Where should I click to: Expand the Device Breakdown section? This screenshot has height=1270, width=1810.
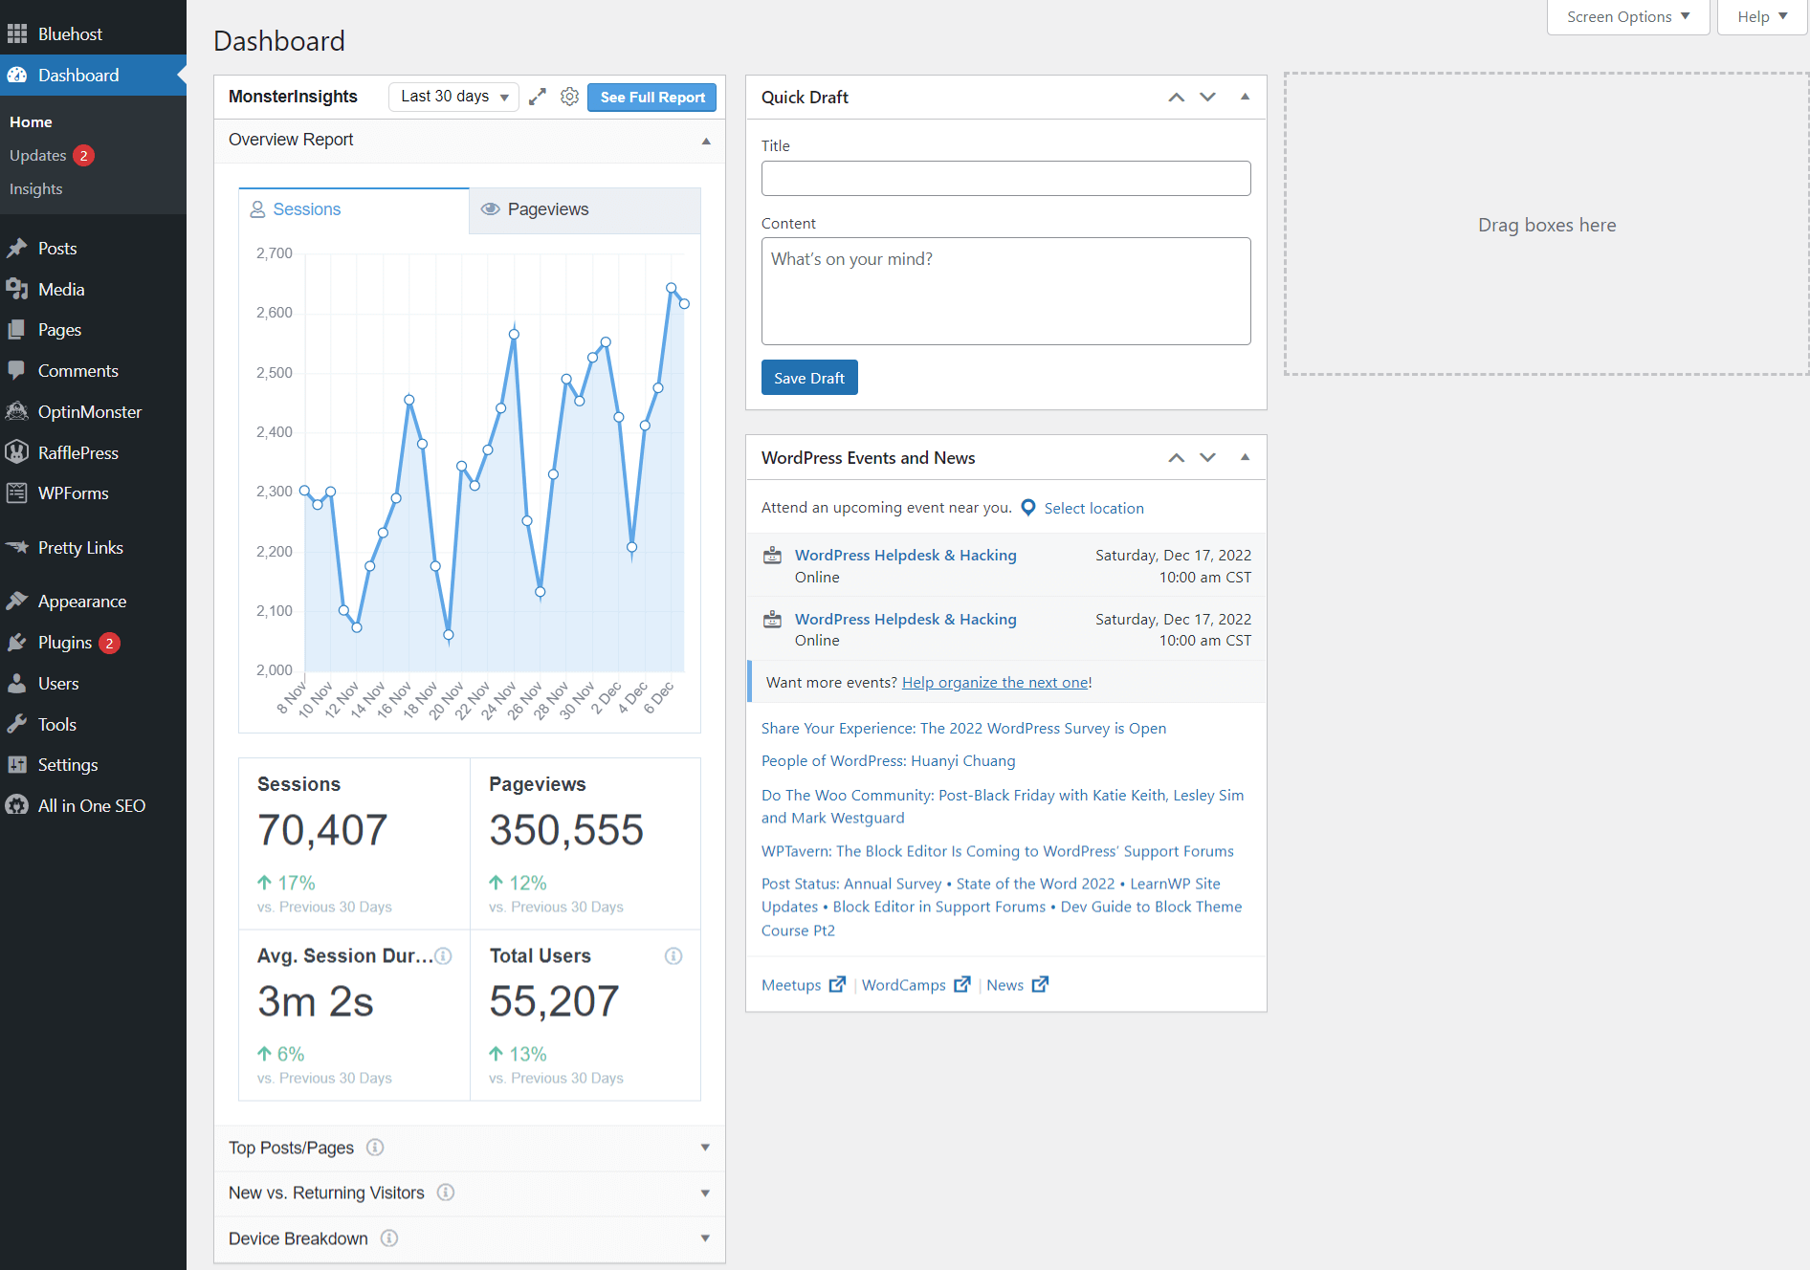(705, 1238)
